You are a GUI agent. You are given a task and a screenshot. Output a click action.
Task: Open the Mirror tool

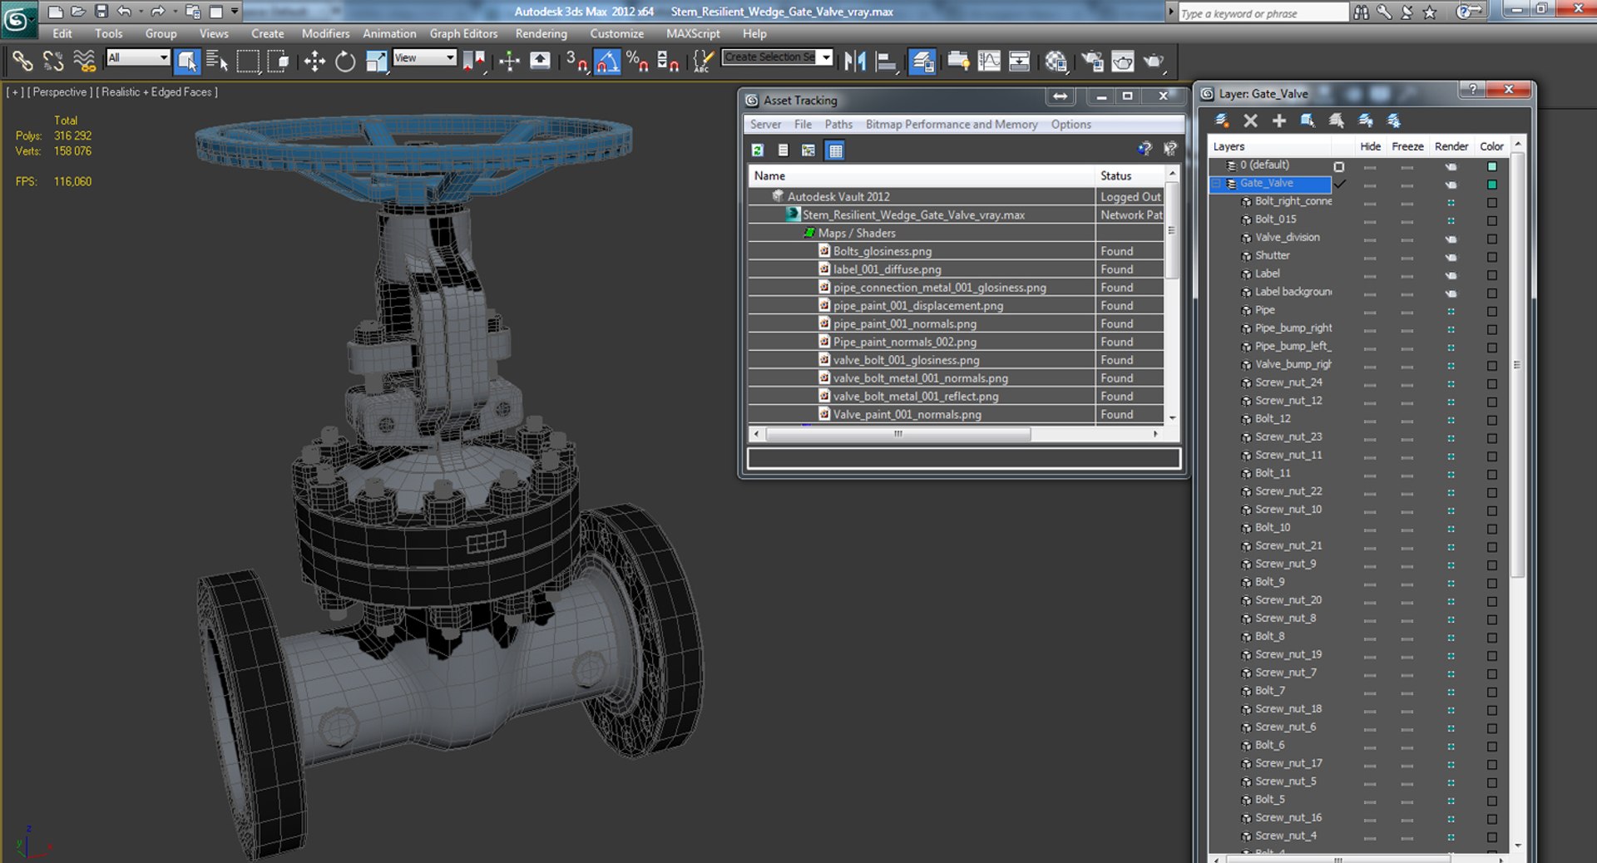point(855,61)
